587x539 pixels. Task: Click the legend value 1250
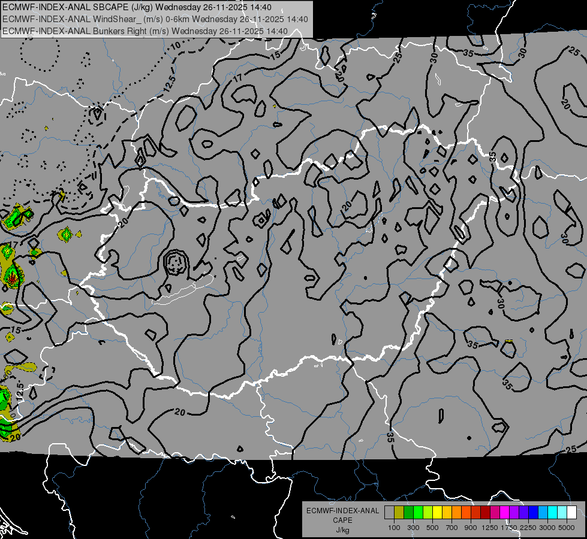tap(490, 528)
